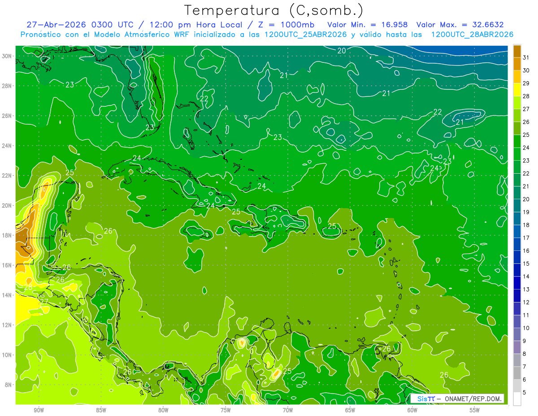Click the 70W longitude axis label
The image size is (538, 416).
pos(288,410)
